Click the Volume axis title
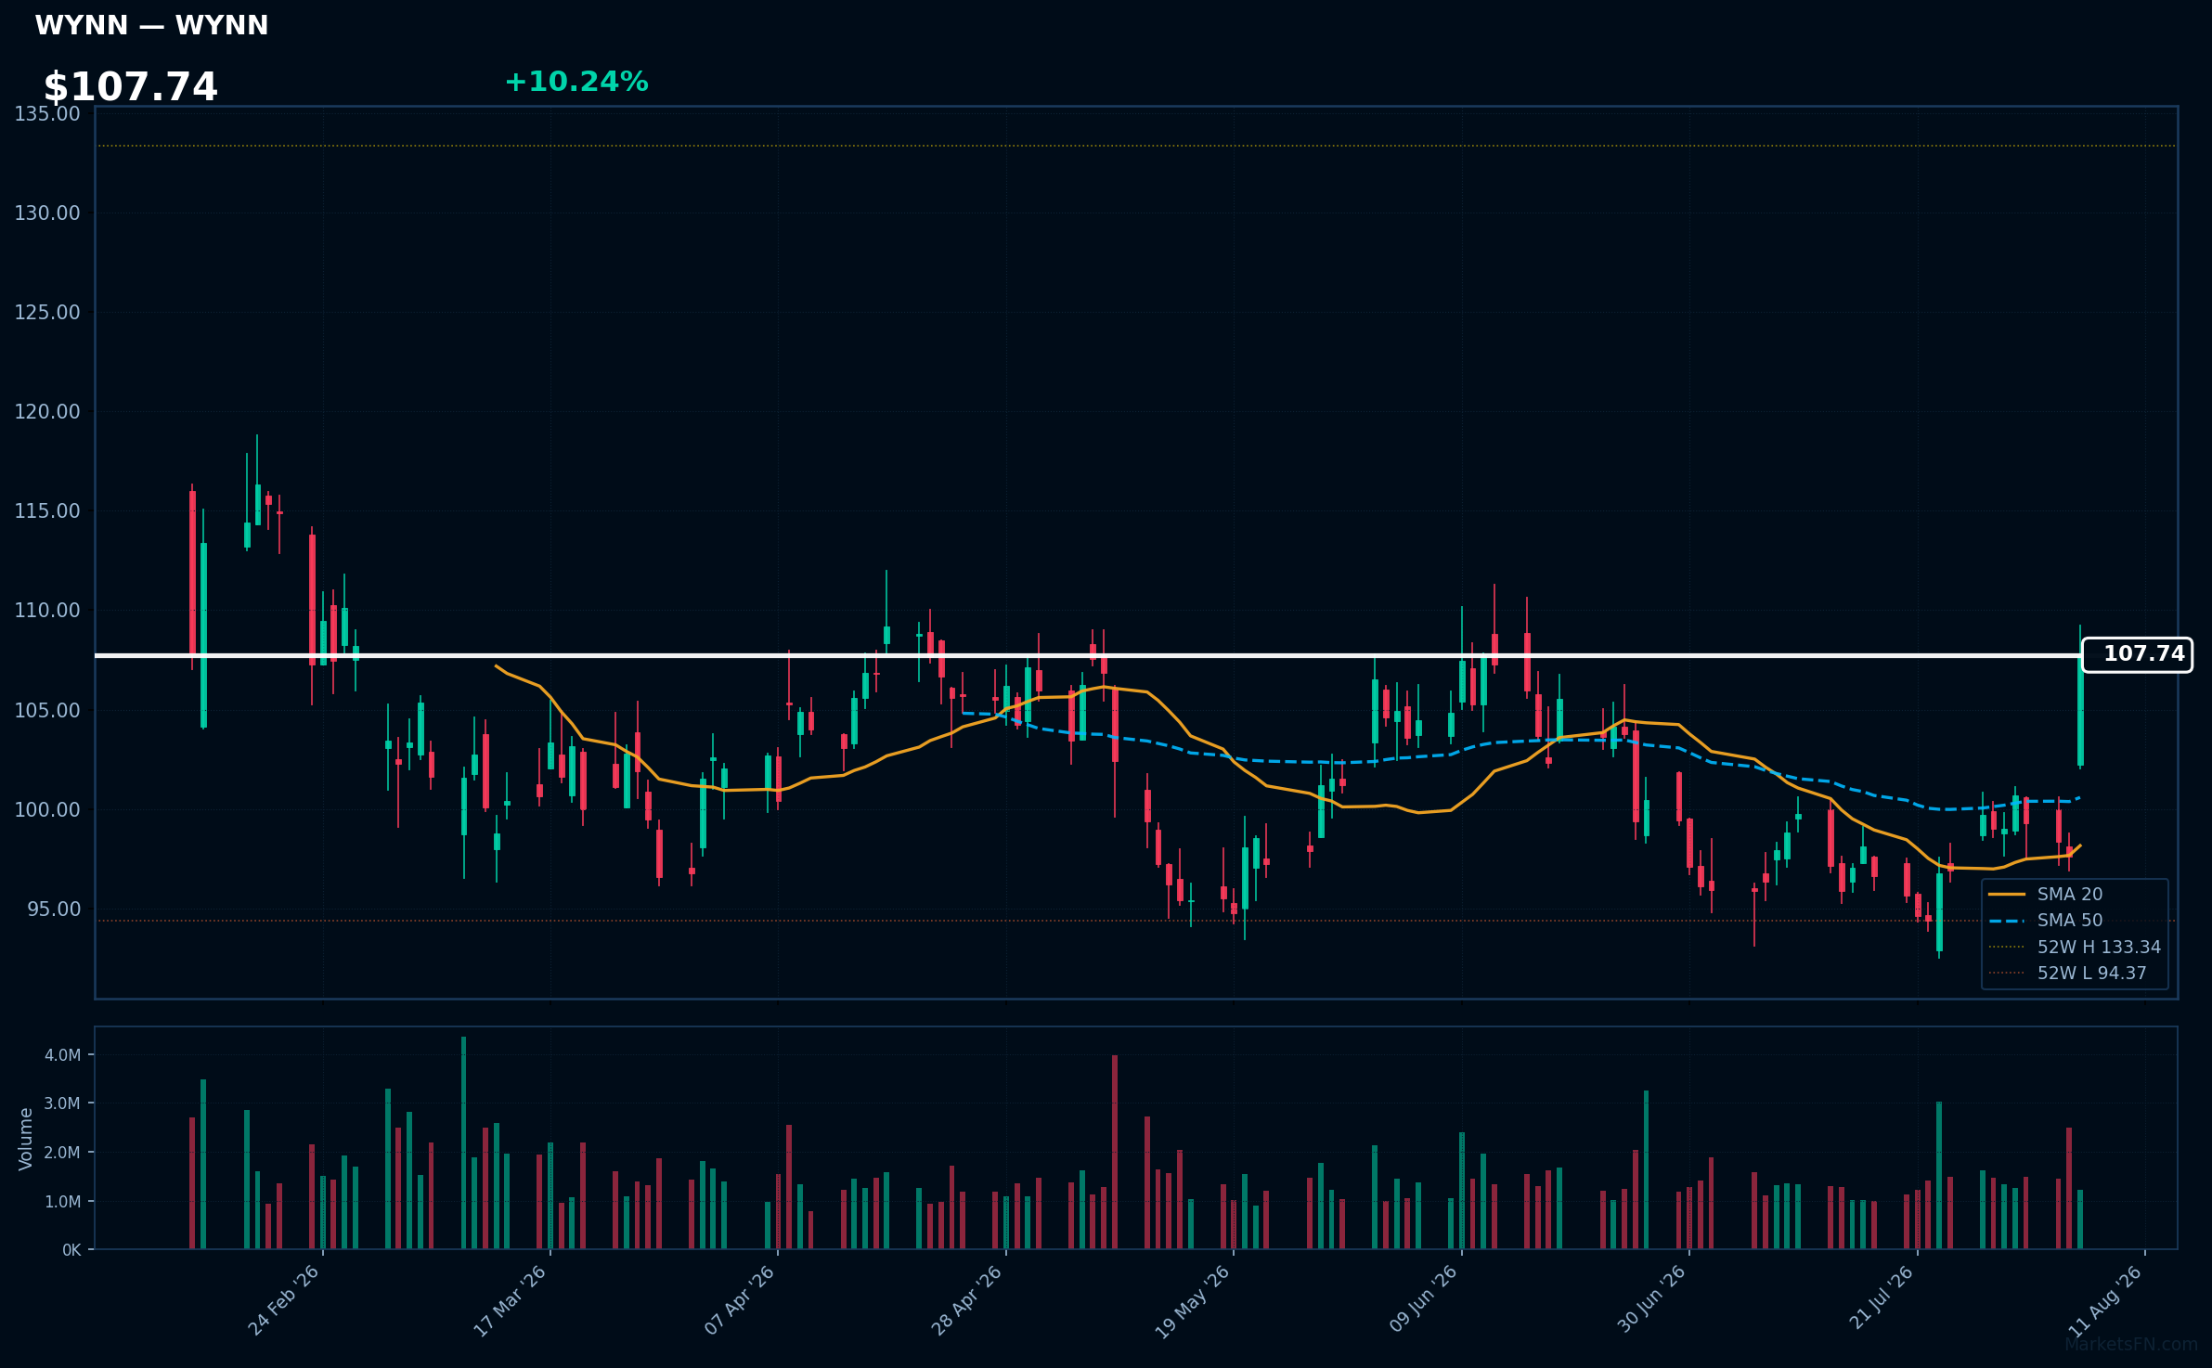Image resolution: width=2212 pixels, height=1368 pixels. [26, 1139]
